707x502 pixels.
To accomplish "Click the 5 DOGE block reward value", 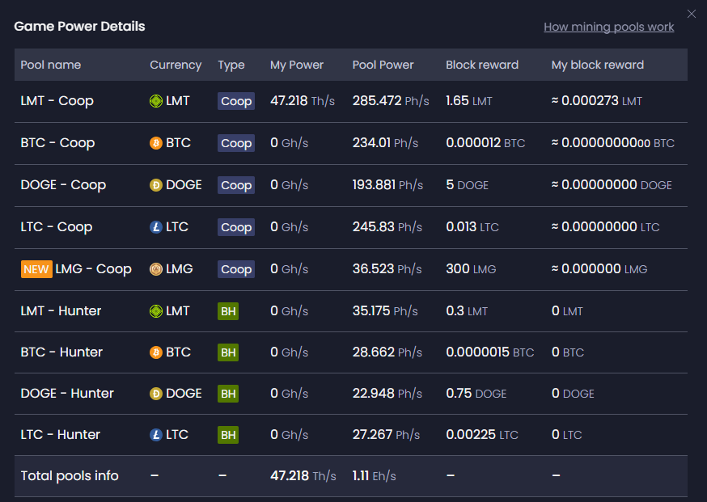I will point(467,185).
